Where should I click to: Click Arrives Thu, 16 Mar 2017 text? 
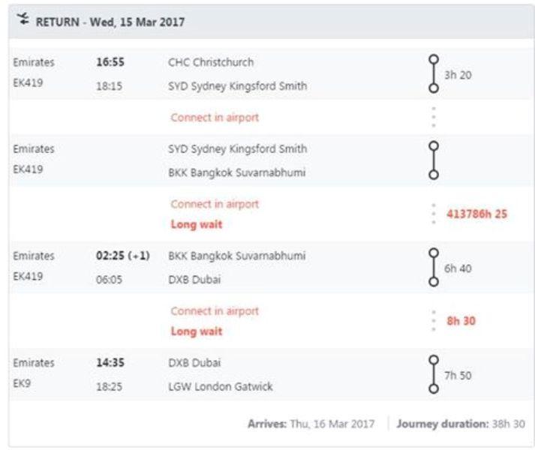[x=311, y=424]
